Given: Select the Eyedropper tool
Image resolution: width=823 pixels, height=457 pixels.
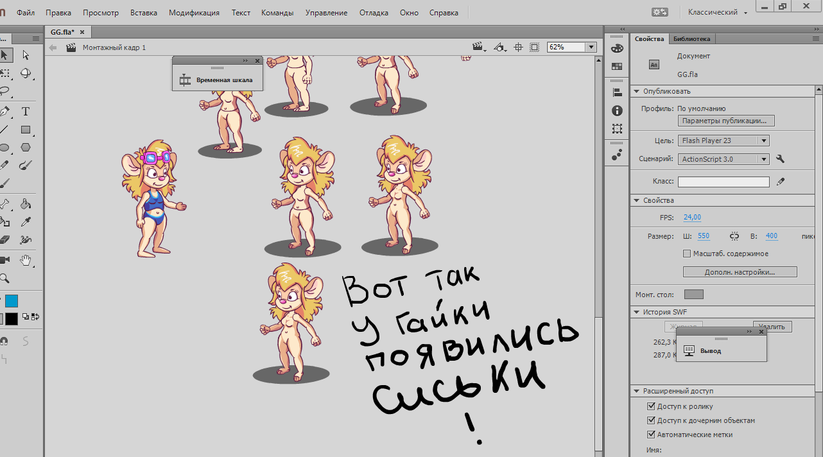Looking at the screenshot, I should click(26, 222).
